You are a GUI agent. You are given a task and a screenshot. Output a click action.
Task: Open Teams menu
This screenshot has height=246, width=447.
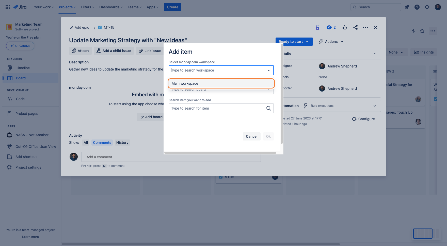coord(135,7)
